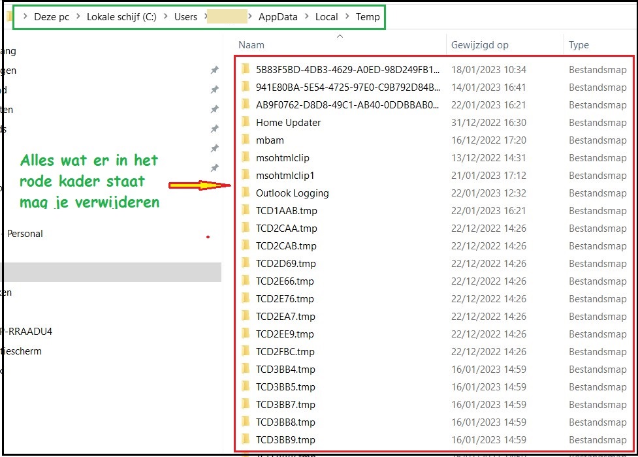Image resolution: width=638 pixels, height=457 pixels.
Task: Select the mbam folder icon
Action: [x=246, y=140]
